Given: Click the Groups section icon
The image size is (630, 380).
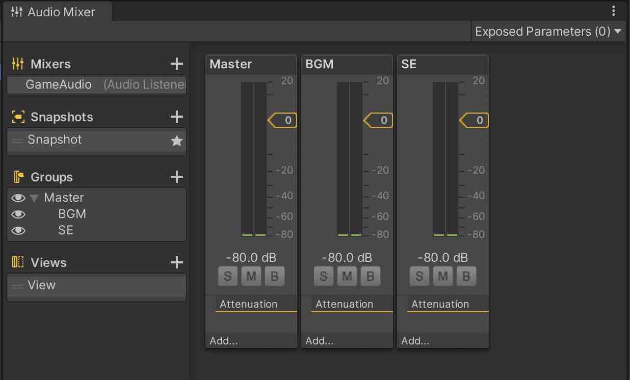Looking at the screenshot, I should pyautogui.click(x=18, y=177).
